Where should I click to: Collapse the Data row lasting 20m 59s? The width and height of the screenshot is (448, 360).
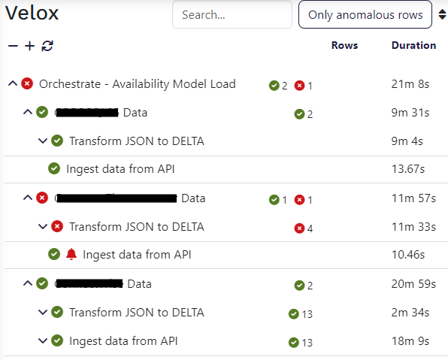click(x=28, y=283)
